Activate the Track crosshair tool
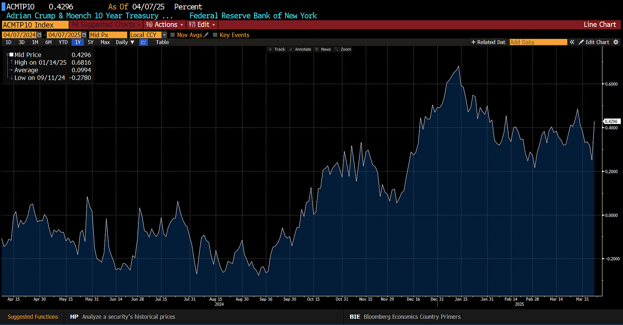Viewport: 623px width, 325px height. coord(276,49)
